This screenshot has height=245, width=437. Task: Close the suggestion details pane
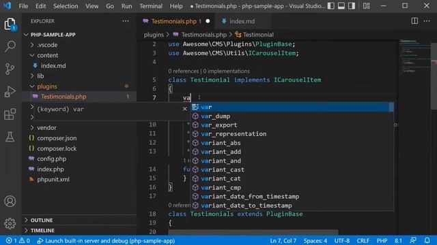click(184, 109)
